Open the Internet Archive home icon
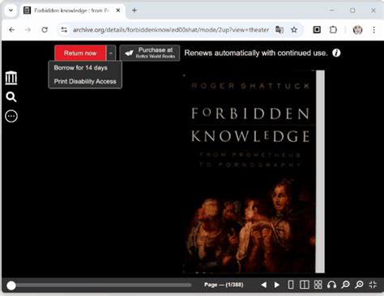 click(11, 78)
